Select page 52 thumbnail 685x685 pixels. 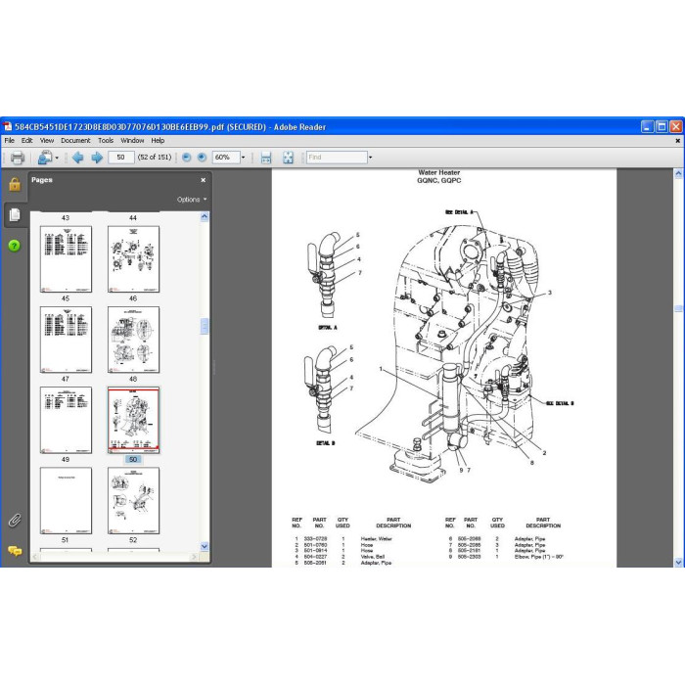click(x=133, y=501)
